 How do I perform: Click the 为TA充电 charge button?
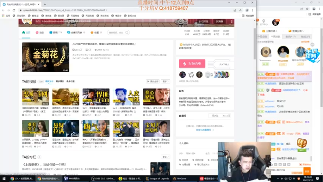[192, 63]
